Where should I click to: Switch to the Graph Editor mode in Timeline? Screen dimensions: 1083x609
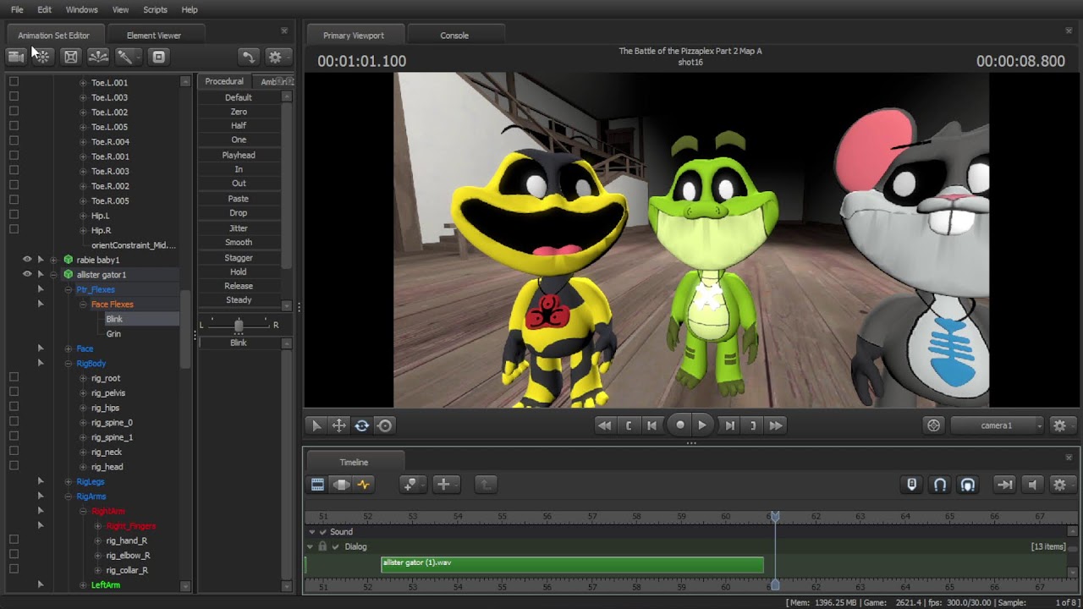click(364, 485)
